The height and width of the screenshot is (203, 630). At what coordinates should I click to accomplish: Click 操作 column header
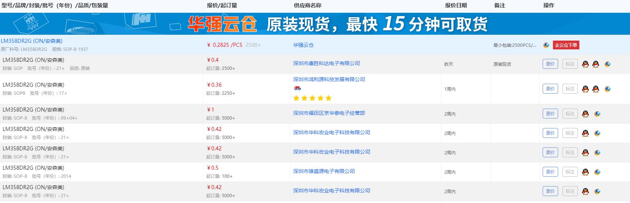(x=549, y=5)
